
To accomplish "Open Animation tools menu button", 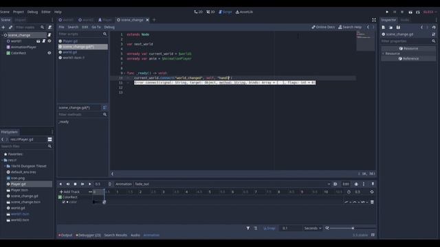I will click(x=124, y=184).
